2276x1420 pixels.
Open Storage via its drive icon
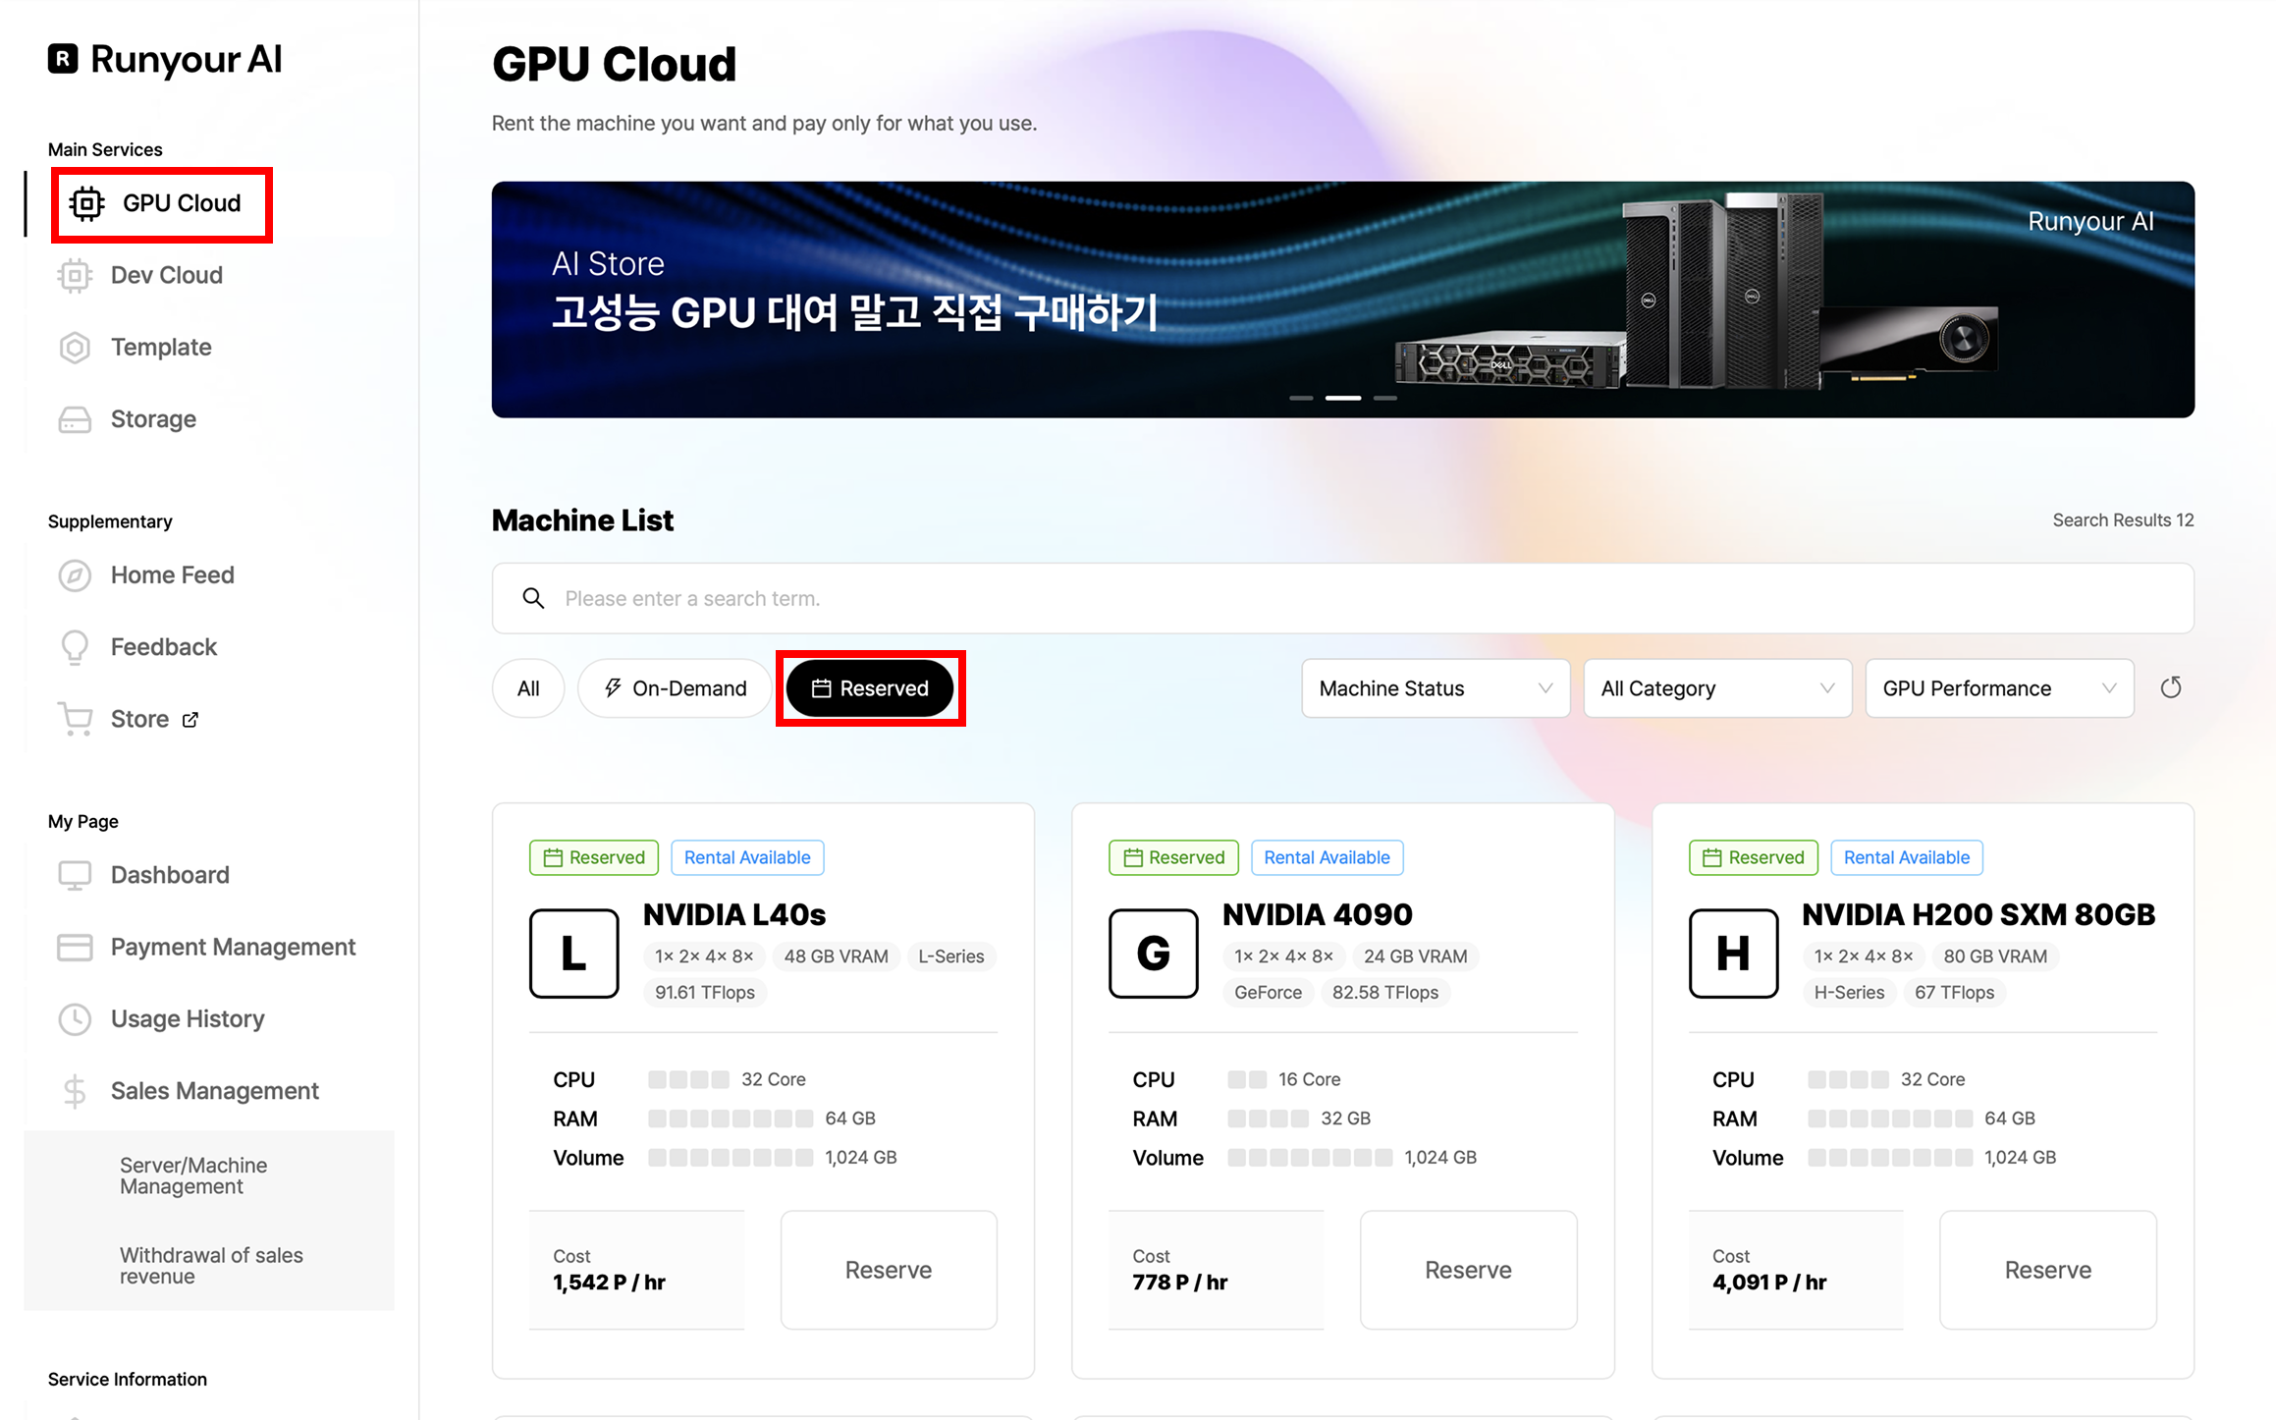pos(75,420)
